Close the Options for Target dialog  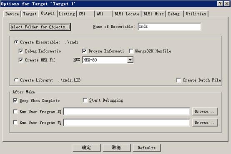point(226,3)
